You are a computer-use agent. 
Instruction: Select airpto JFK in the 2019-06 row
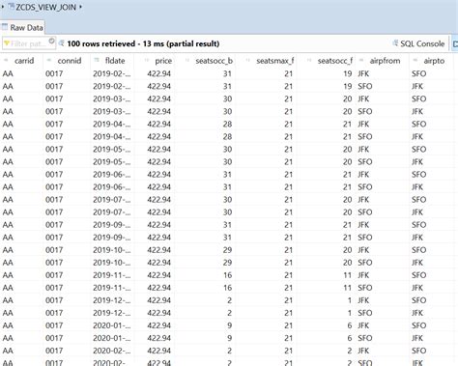tap(417, 186)
